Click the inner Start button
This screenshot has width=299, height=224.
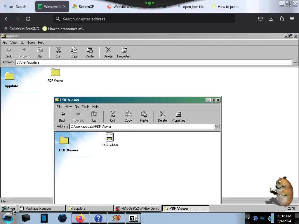click(8, 209)
